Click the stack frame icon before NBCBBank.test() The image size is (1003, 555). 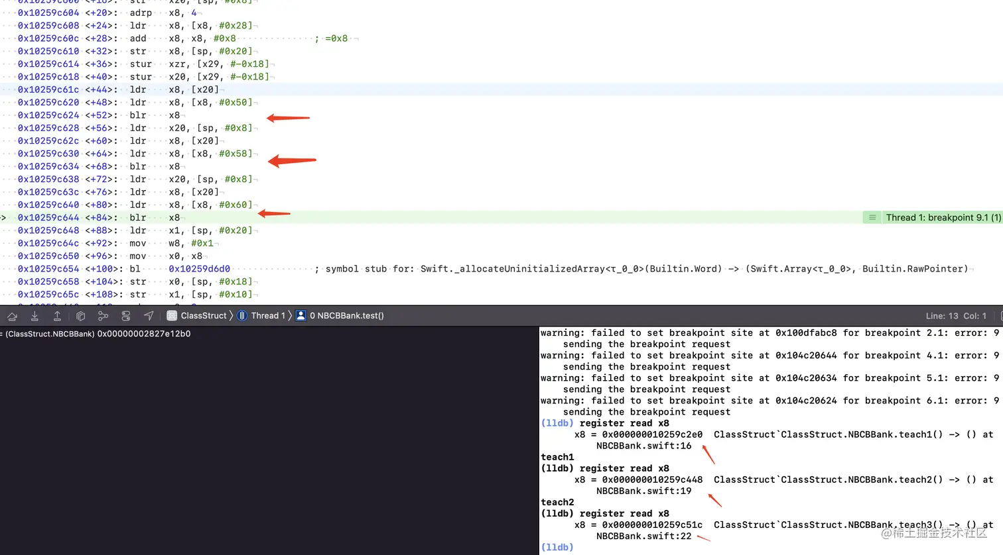301,316
